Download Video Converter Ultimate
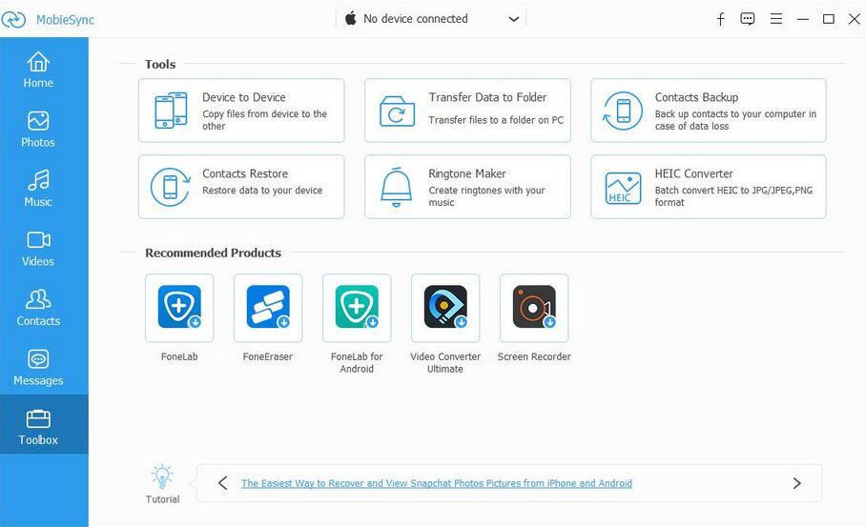This screenshot has width=865, height=527. tap(445, 308)
